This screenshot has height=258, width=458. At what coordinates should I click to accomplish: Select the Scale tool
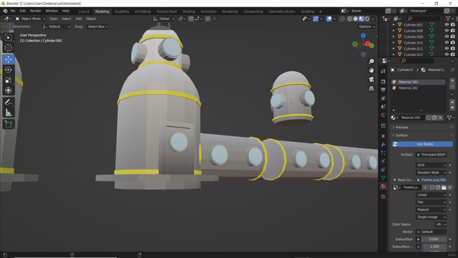point(8,80)
